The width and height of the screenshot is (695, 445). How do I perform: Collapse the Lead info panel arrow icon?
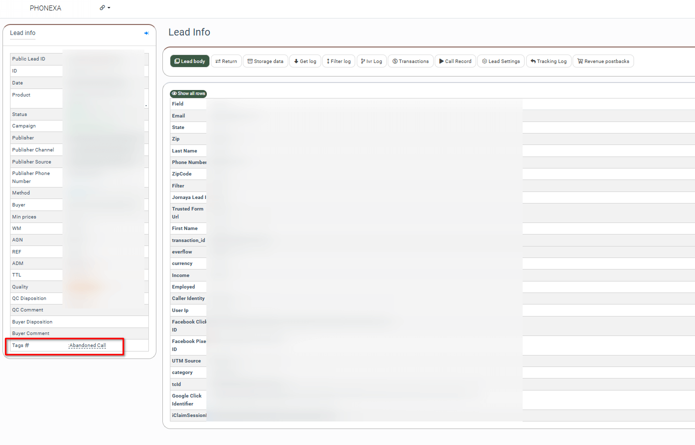click(146, 33)
